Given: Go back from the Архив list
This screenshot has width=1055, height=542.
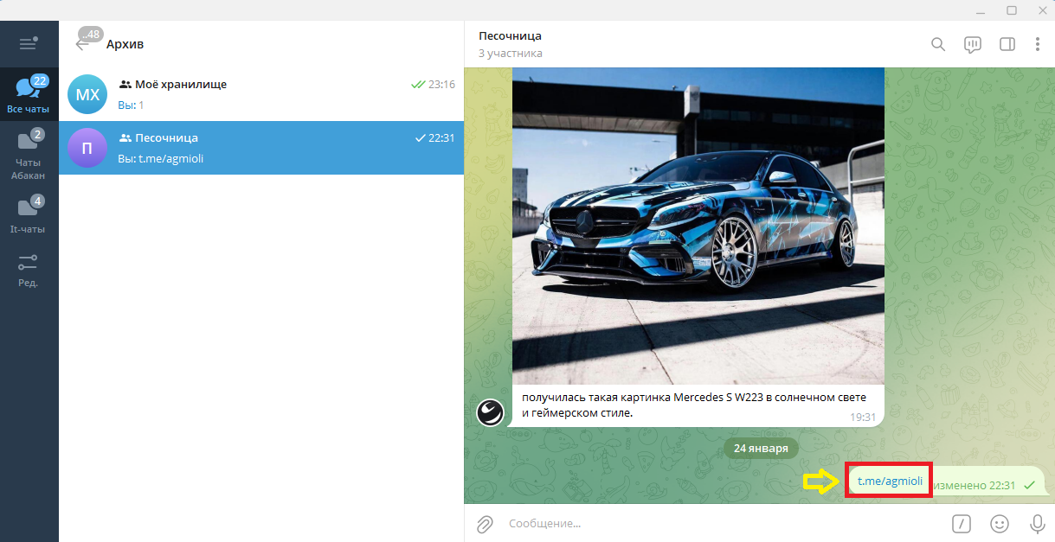Looking at the screenshot, I should (x=83, y=43).
